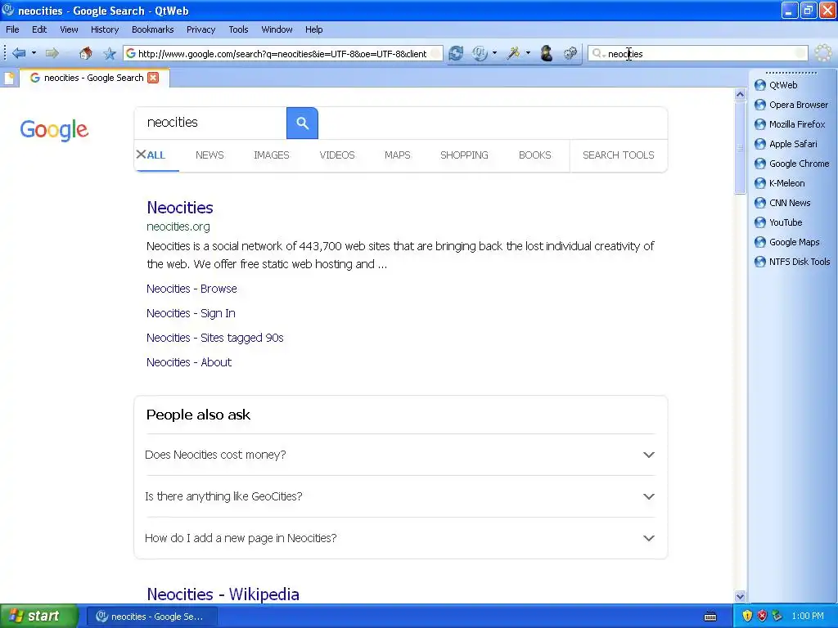
Task: Open Apple Safari bookmark in sidebar
Action: (786, 144)
